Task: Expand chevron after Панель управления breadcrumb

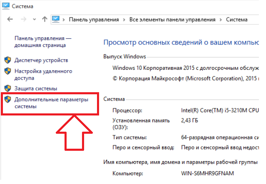Action: (x=124, y=20)
